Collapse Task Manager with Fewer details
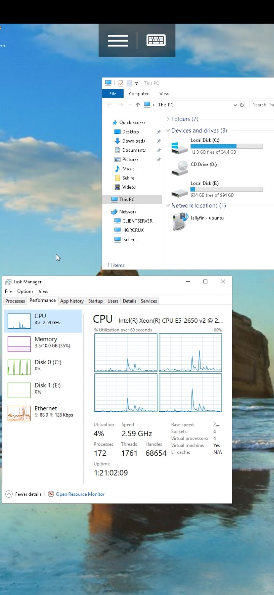 point(24,494)
